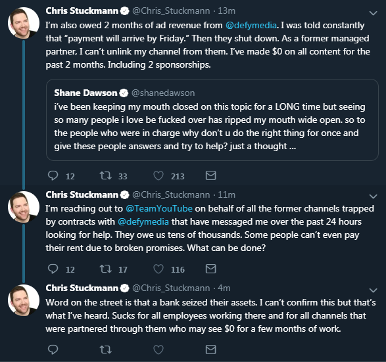Reply to the @TeamYouTube outreach tweet
The width and height of the screenshot is (386, 362).
[x=53, y=269]
